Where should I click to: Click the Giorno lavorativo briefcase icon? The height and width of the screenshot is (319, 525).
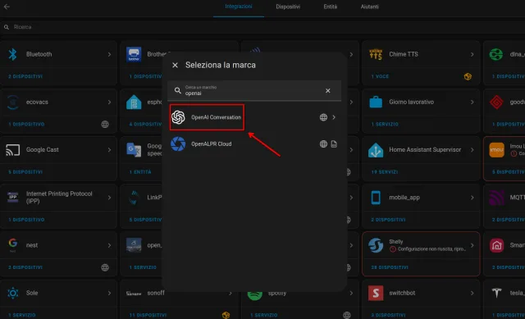point(376,102)
